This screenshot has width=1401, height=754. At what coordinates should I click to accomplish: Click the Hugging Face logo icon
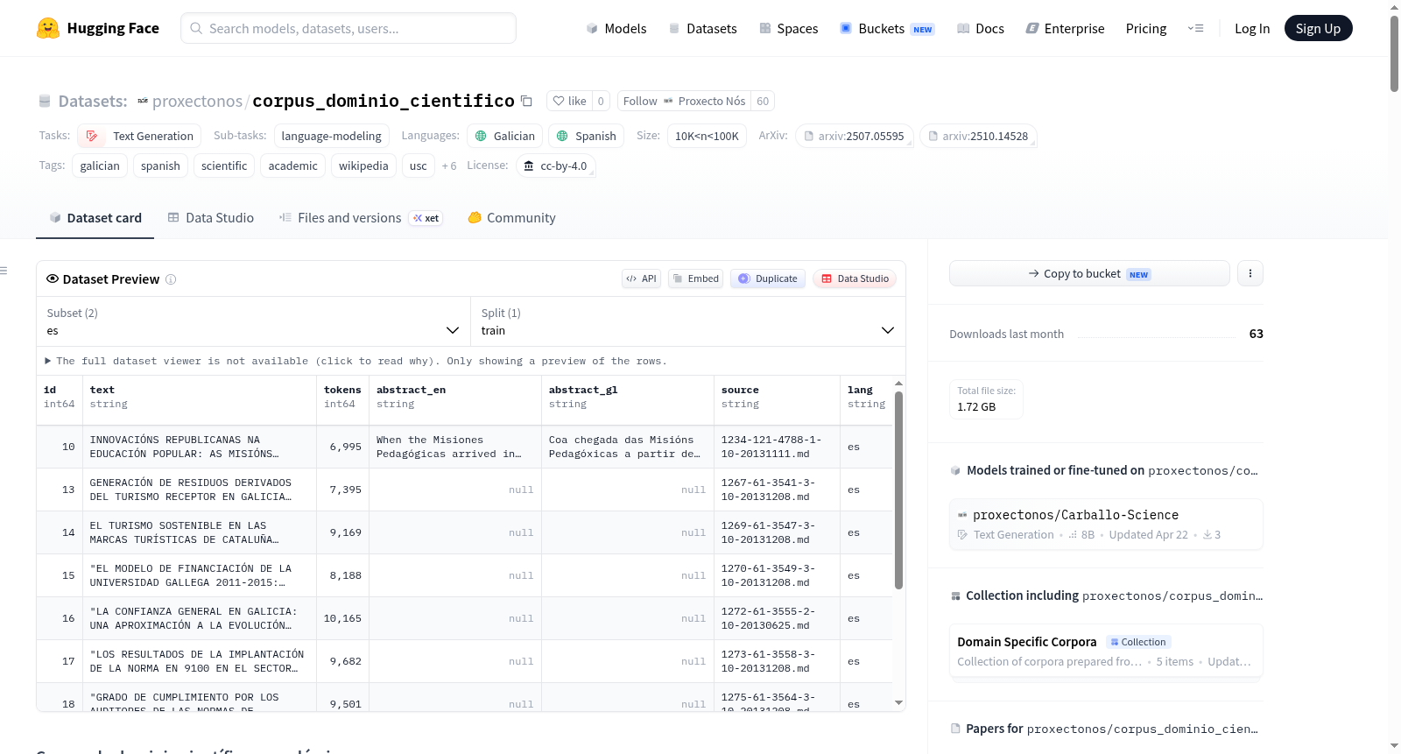[48, 28]
